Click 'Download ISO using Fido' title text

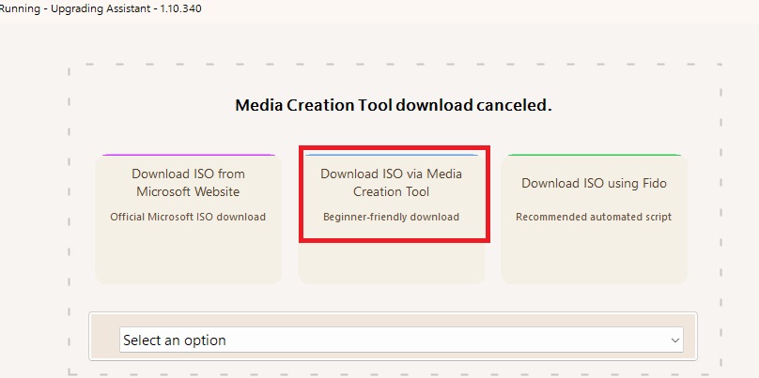(x=594, y=183)
